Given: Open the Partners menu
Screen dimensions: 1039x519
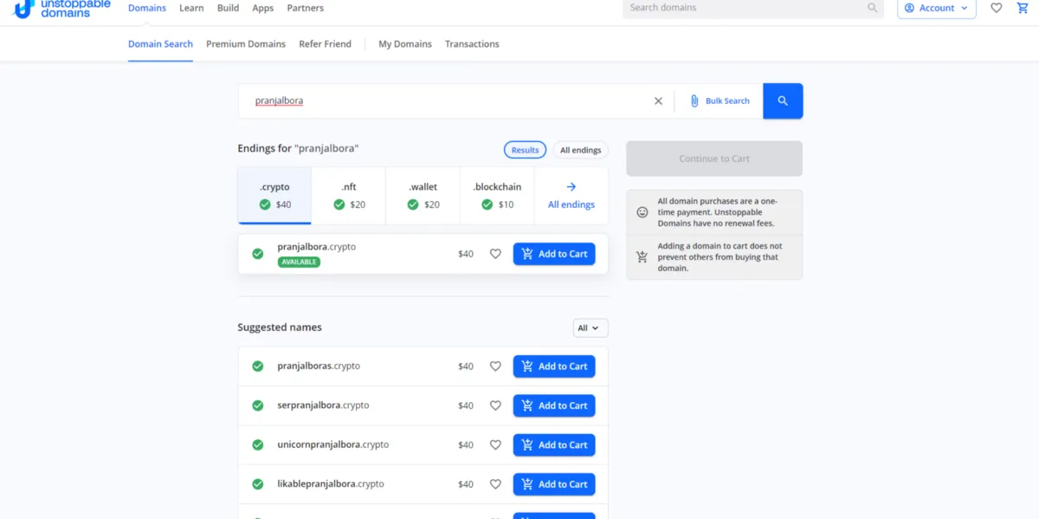Looking at the screenshot, I should pos(306,8).
